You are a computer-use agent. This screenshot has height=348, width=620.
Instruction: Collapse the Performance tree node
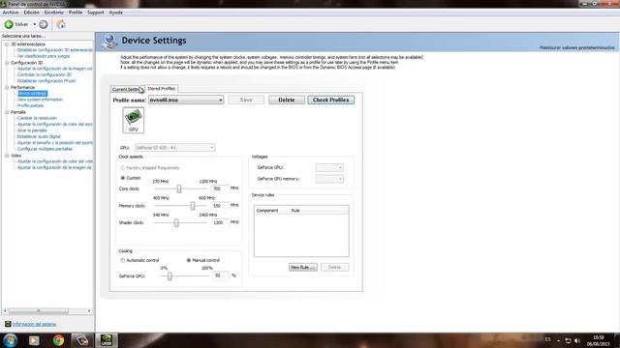7,87
